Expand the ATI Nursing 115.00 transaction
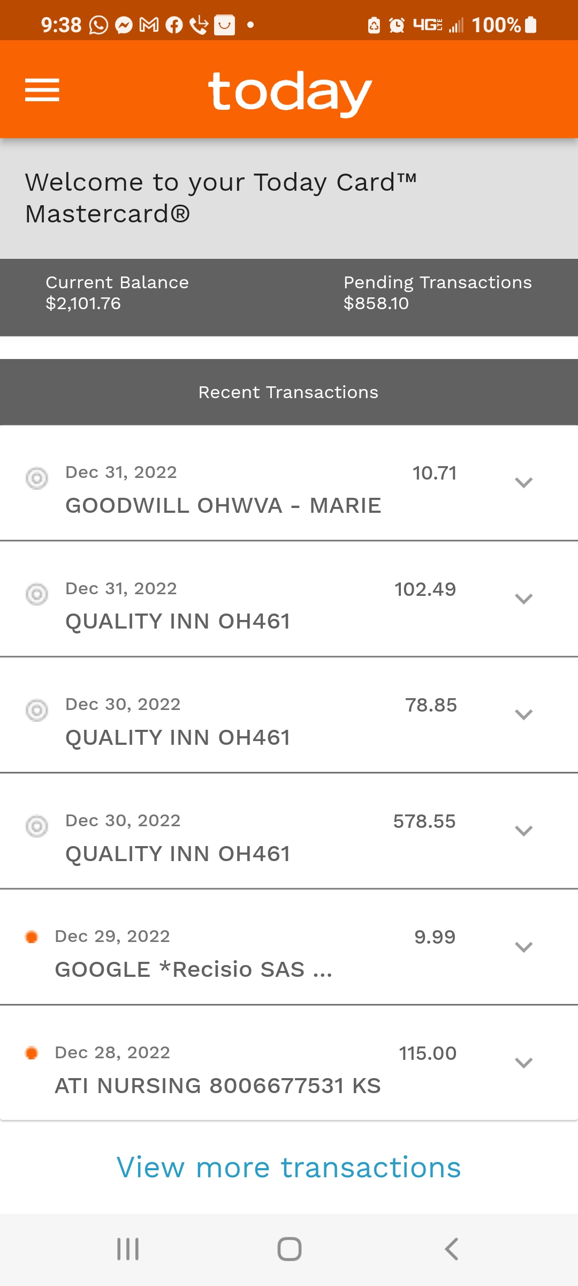Image resolution: width=578 pixels, height=1286 pixels. click(x=523, y=1063)
